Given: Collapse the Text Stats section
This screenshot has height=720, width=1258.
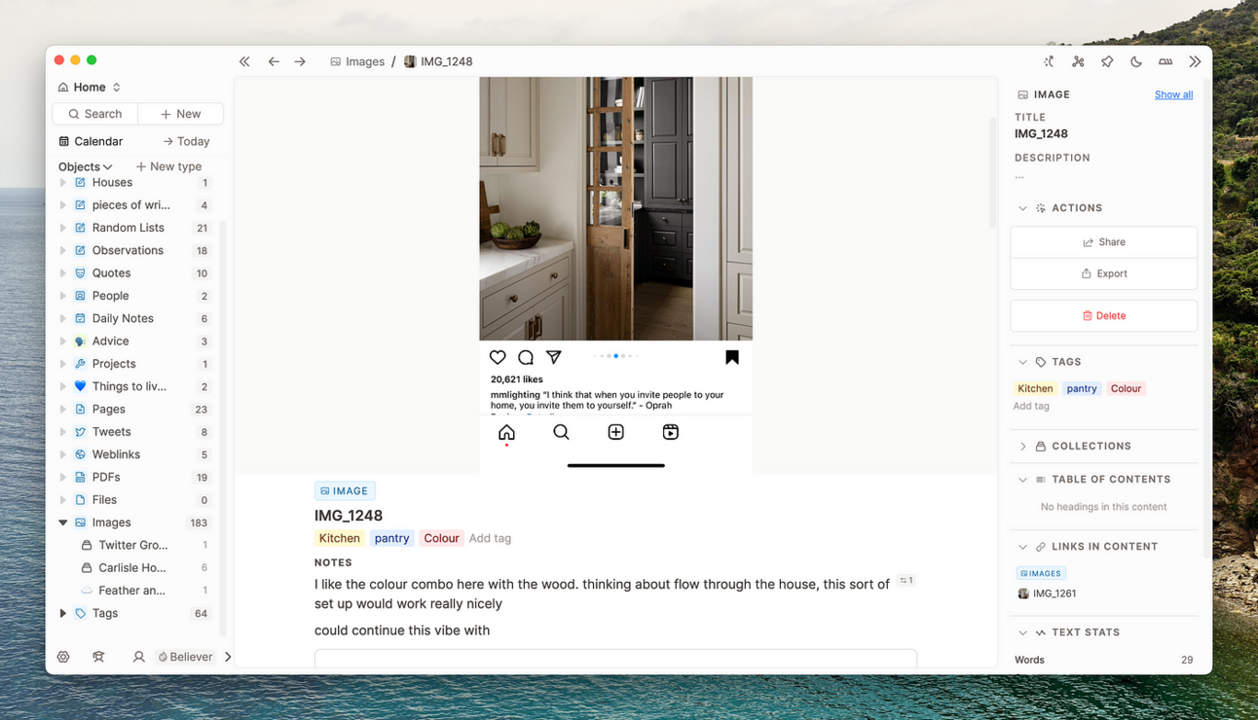Looking at the screenshot, I should 1022,632.
